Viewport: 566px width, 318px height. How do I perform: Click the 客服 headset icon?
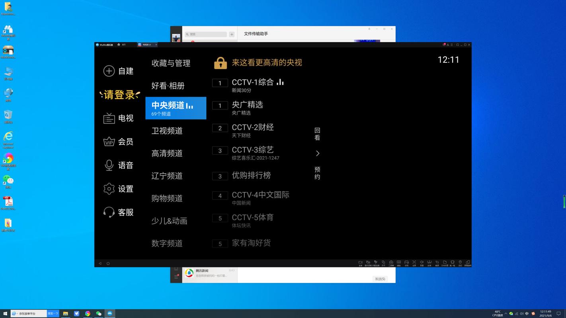[109, 212]
